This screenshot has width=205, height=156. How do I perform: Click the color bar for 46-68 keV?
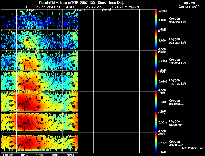coord(156,142)
